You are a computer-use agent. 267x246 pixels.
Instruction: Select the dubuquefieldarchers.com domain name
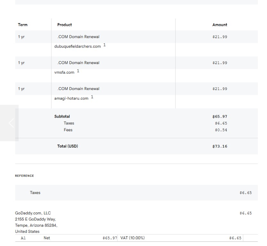pos(77,46)
